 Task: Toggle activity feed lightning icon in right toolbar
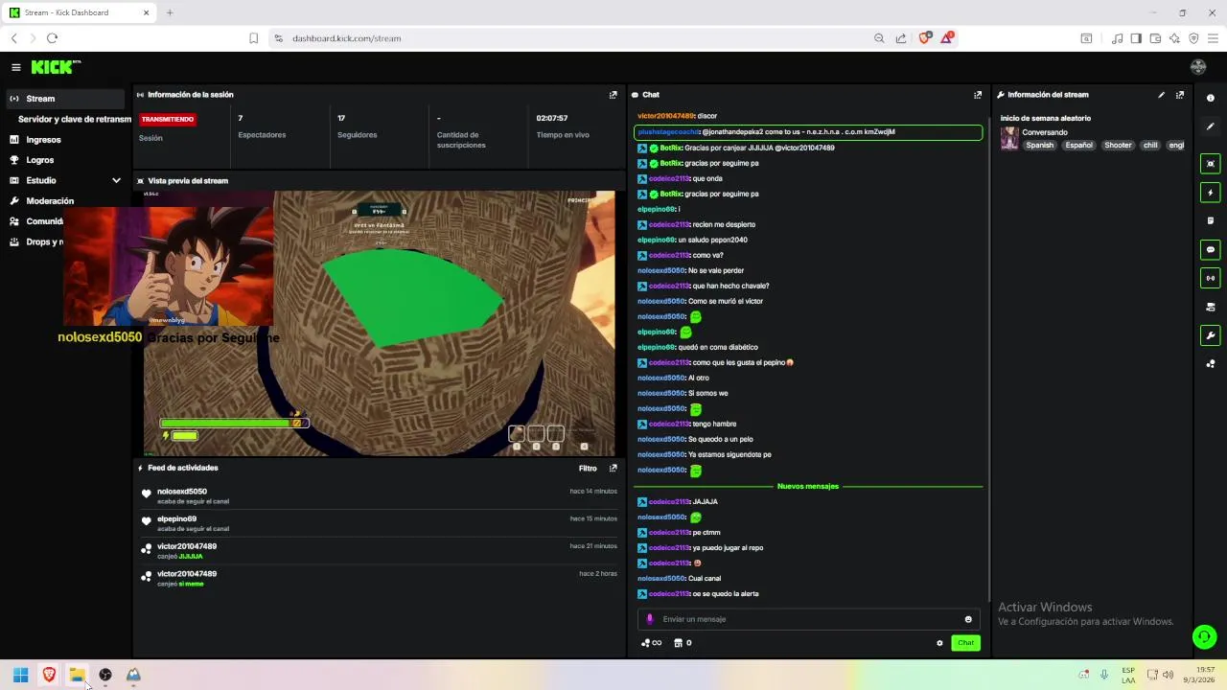click(x=1210, y=193)
